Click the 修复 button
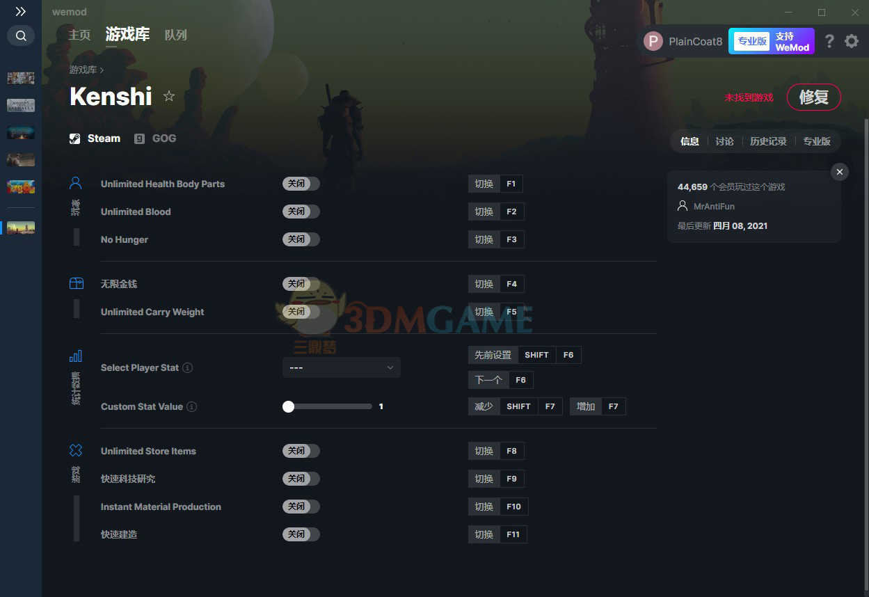This screenshot has height=597, width=869. tap(813, 97)
